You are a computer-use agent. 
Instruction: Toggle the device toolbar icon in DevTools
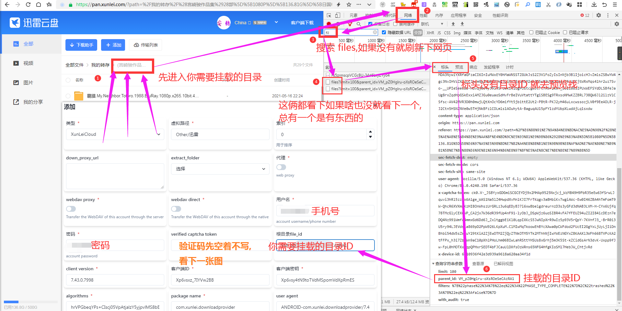click(x=338, y=15)
